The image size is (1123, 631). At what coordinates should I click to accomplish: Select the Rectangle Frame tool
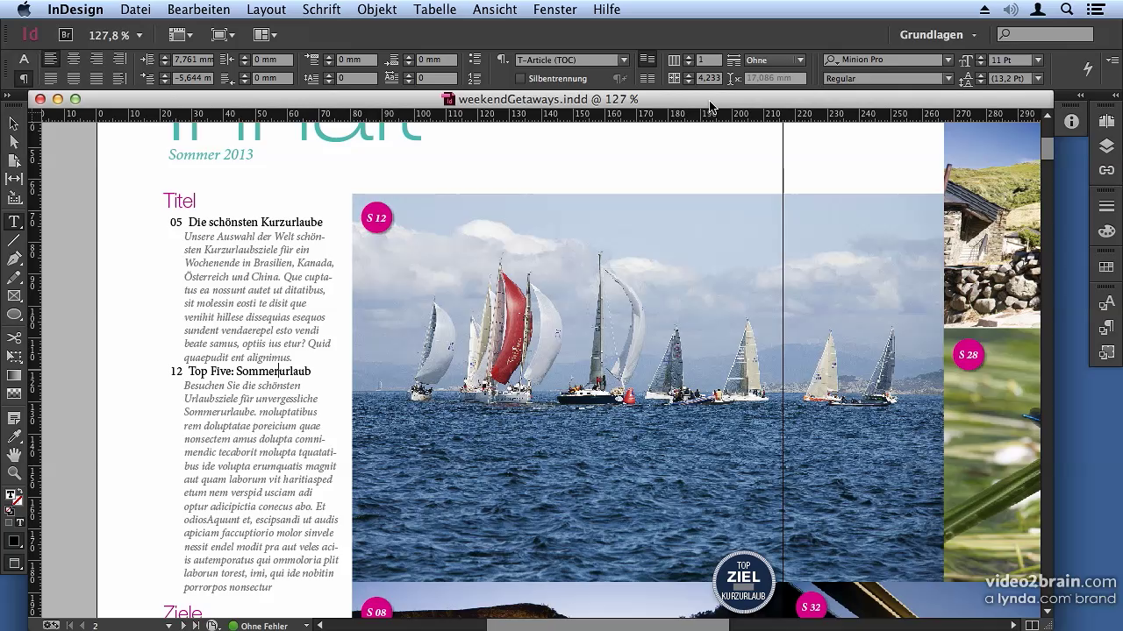[x=14, y=296]
